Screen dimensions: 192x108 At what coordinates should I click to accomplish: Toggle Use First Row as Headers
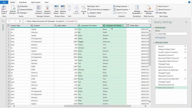point(99,10)
